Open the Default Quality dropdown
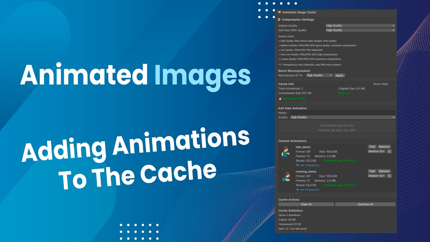The width and height of the screenshot is (430, 242). (x=360, y=26)
